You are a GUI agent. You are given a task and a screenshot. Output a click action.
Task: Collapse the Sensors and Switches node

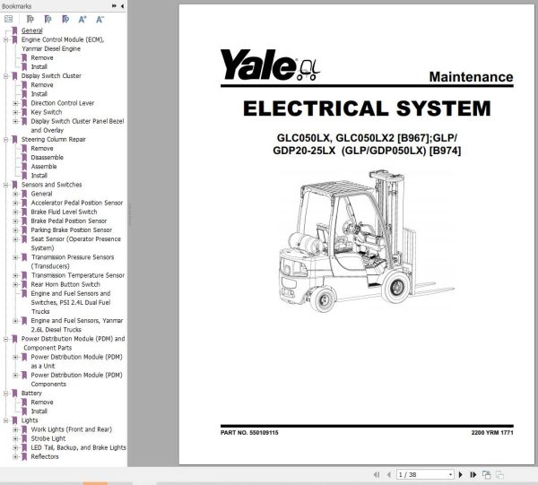[6, 185]
